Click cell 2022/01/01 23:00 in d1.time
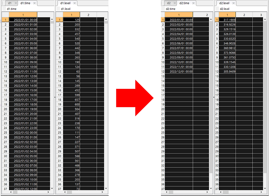The height and width of the screenshot is (196, 269). pyautogui.click(x=23, y=128)
